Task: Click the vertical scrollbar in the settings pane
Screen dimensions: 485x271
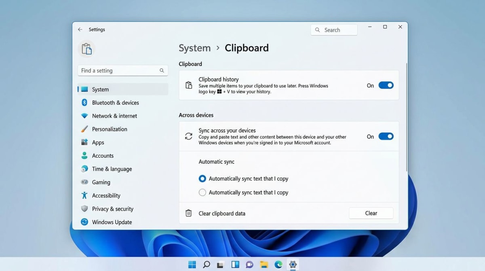Action: 406,117
